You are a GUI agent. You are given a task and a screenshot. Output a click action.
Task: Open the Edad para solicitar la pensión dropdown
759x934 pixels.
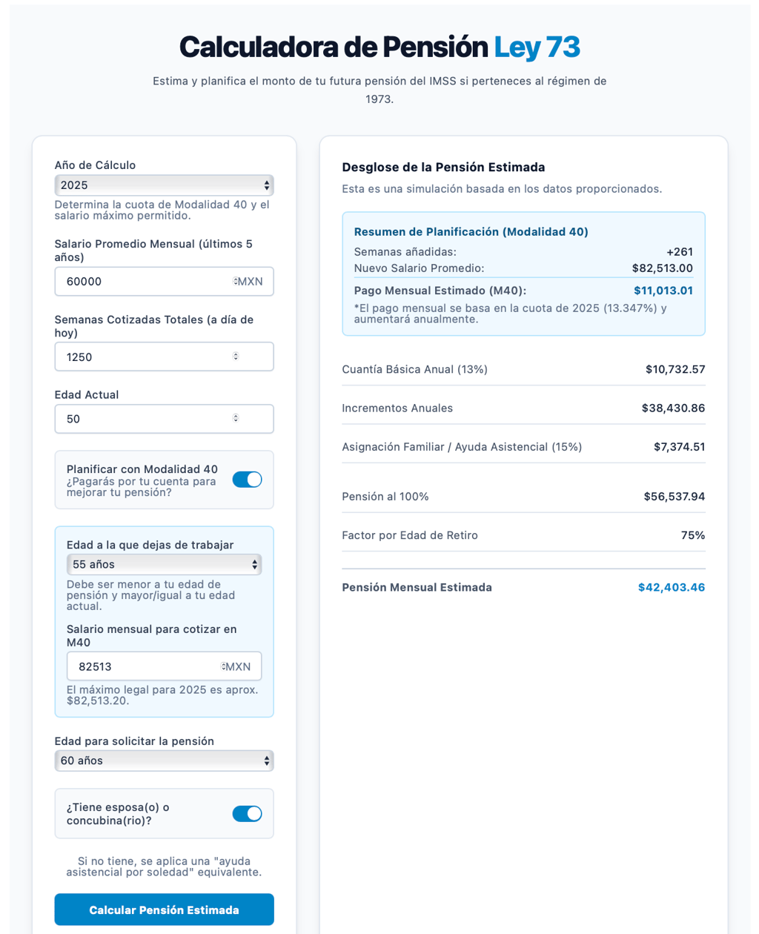coord(164,761)
